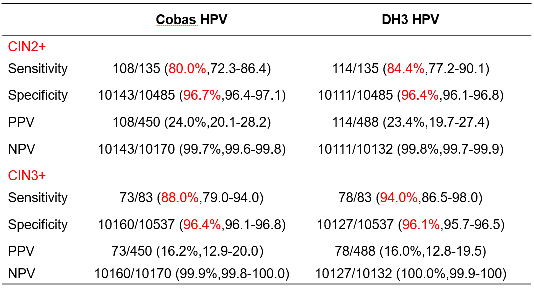This screenshot has height=288, width=534.
Task: Click the red CIN2+ section label
Action: [27, 47]
